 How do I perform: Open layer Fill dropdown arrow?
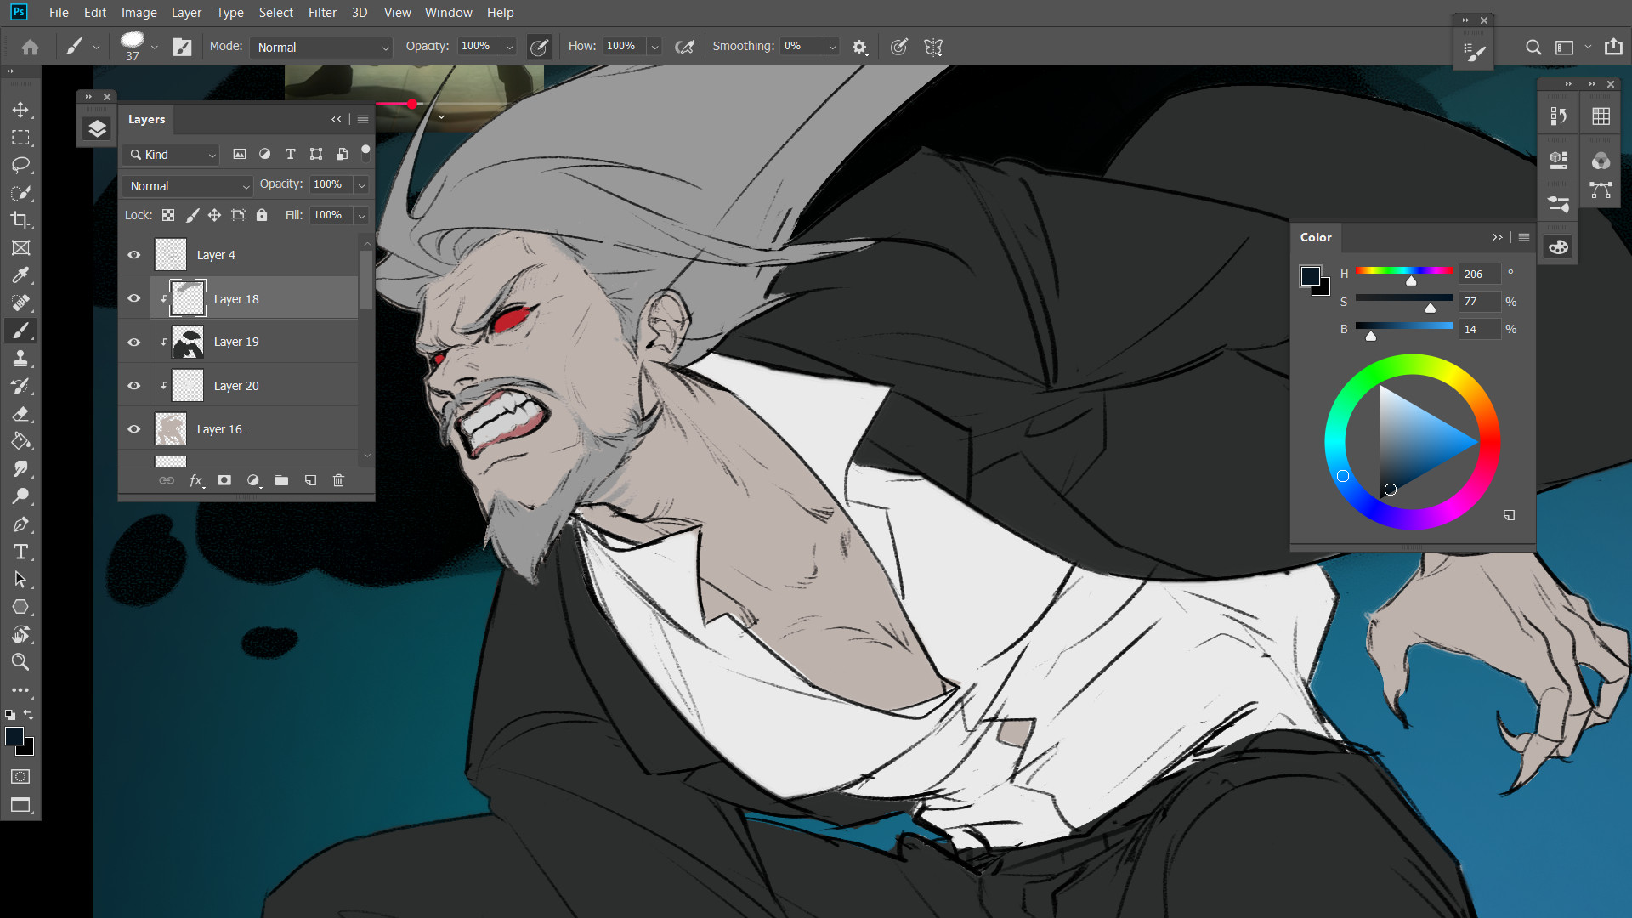(x=361, y=216)
